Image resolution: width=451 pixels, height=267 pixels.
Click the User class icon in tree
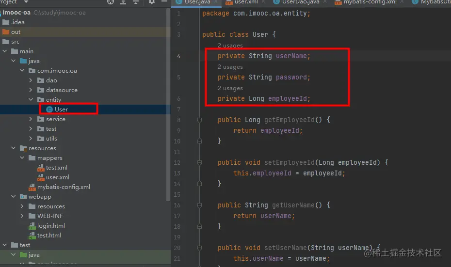coord(49,109)
